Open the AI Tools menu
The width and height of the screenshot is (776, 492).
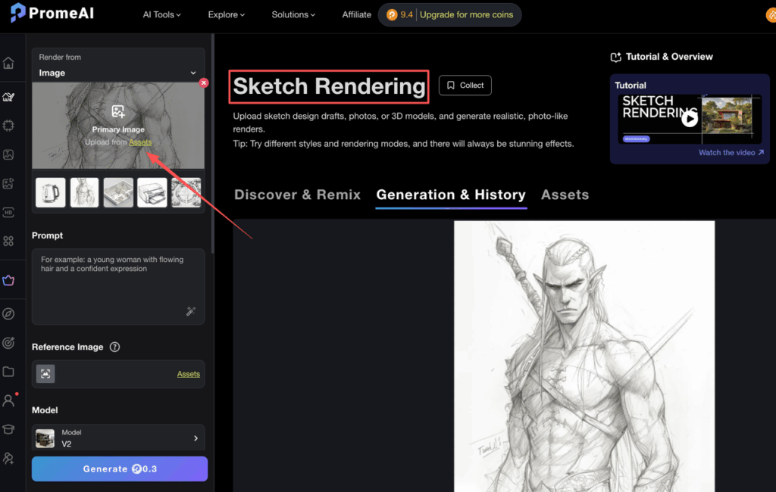point(162,15)
